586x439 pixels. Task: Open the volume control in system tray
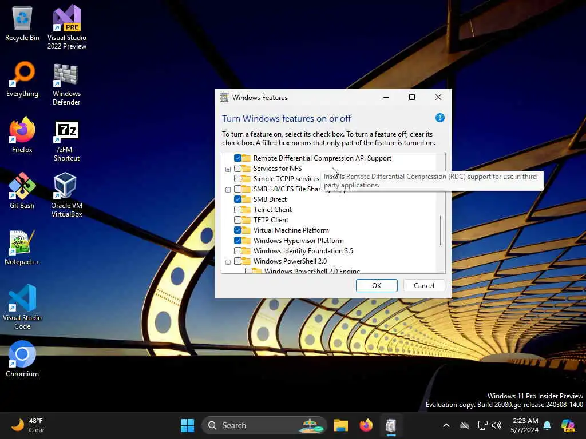click(x=497, y=425)
